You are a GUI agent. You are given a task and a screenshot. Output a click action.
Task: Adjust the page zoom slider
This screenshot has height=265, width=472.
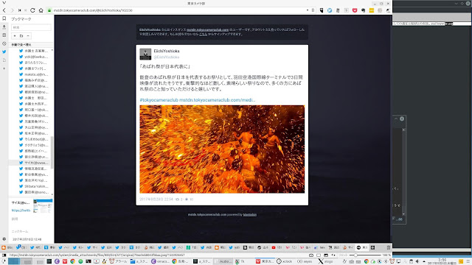pyautogui.click(x=366, y=255)
